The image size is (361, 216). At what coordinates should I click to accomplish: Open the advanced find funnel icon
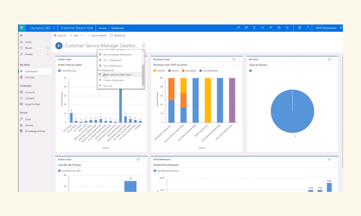pyautogui.click(x=271, y=28)
